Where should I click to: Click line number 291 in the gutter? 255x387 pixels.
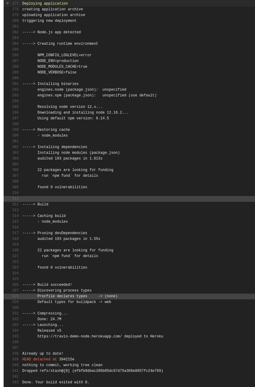(15, 84)
